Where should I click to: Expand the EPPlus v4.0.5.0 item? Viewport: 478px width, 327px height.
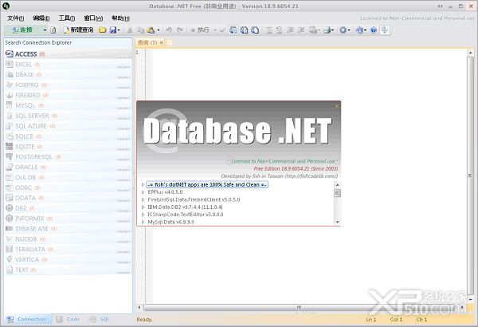tap(143, 192)
